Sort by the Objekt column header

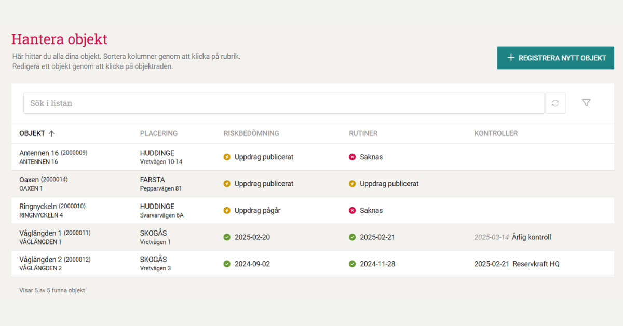click(32, 133)
